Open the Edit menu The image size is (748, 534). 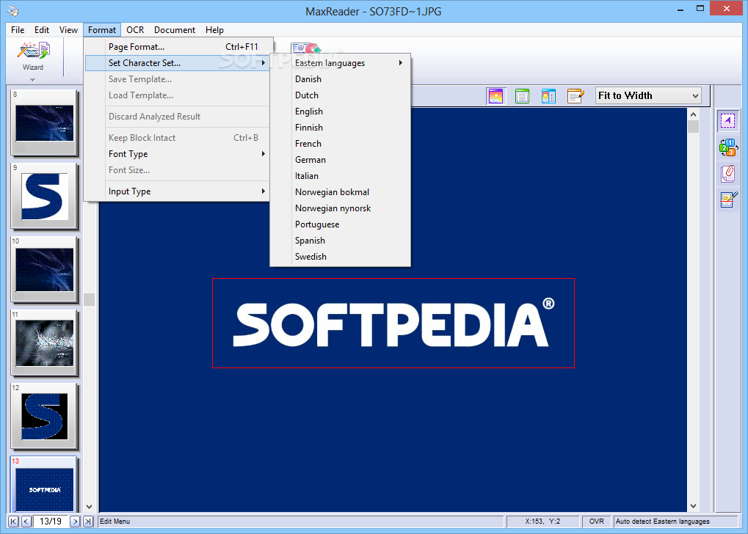tap(42, 30)
